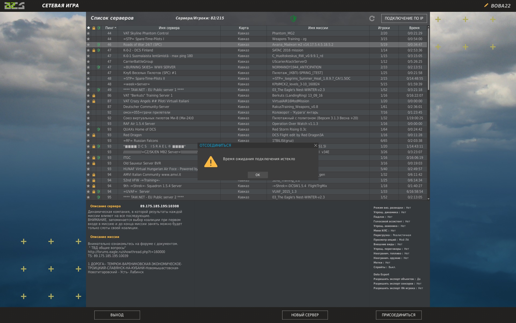Click lock icon on AMVI Italian Community row
516x323 pixels.
94,175
